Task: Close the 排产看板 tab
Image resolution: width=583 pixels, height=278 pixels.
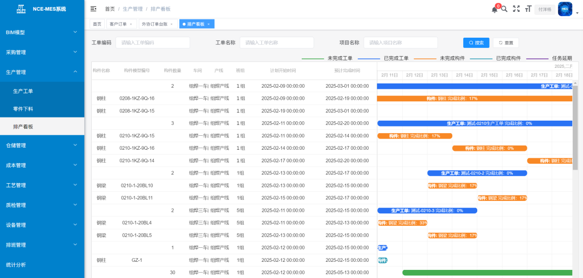Action: tap(208, 24)
